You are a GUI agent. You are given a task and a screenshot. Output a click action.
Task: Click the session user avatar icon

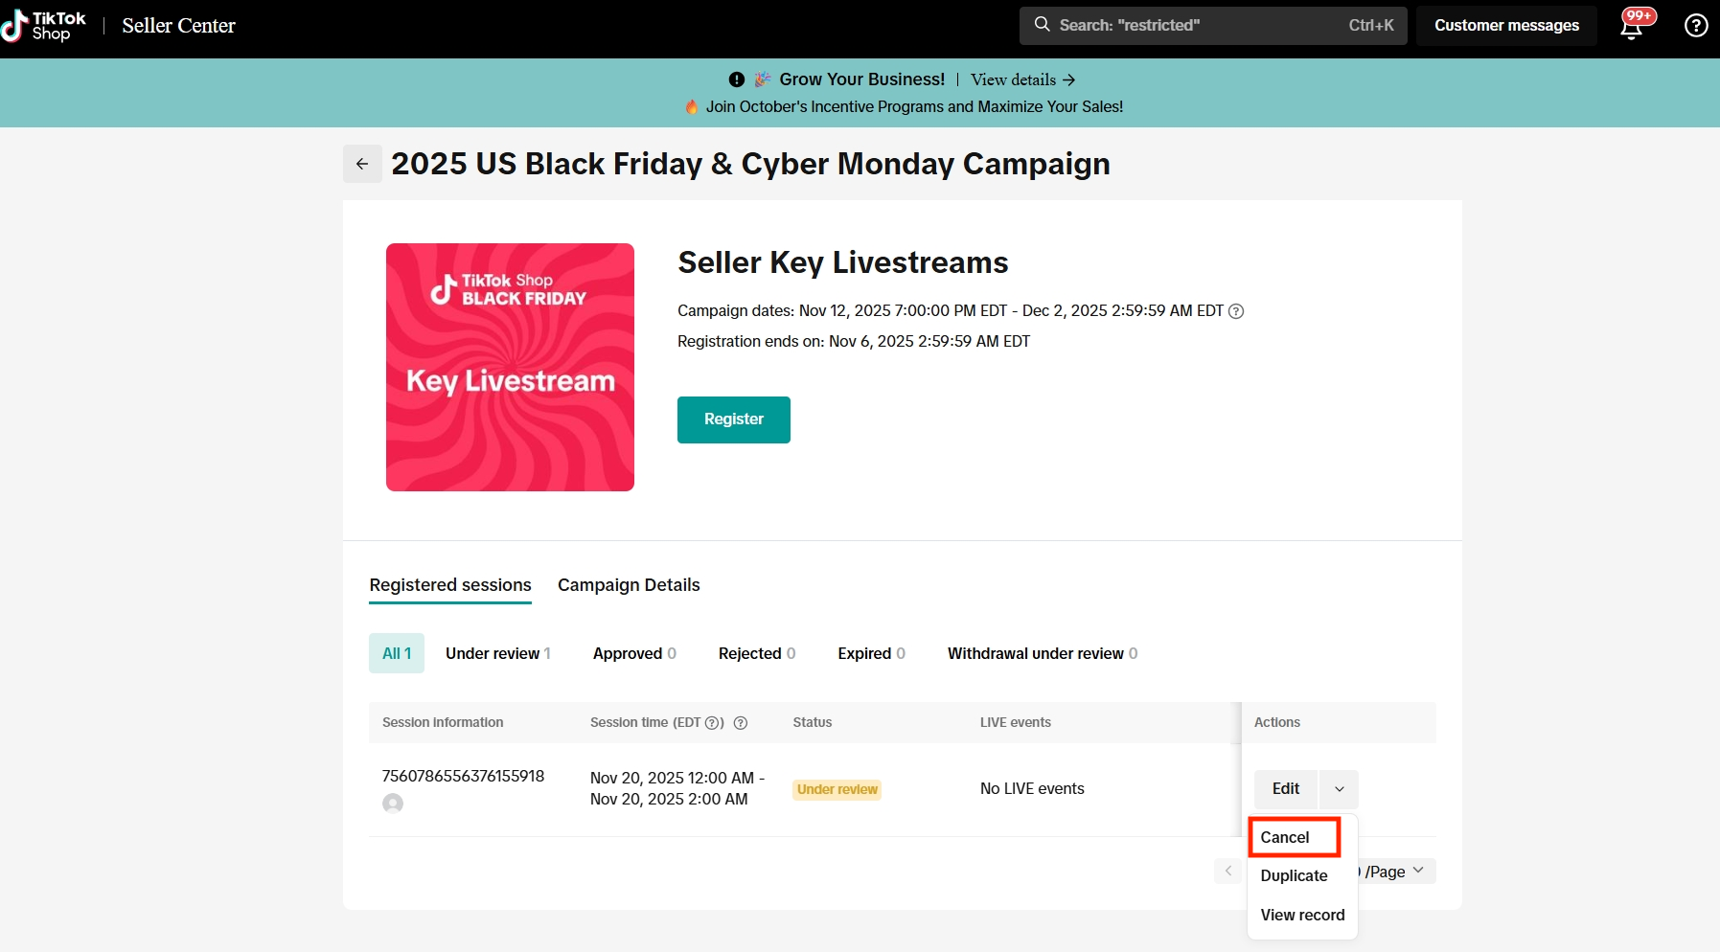pos(393,804)
